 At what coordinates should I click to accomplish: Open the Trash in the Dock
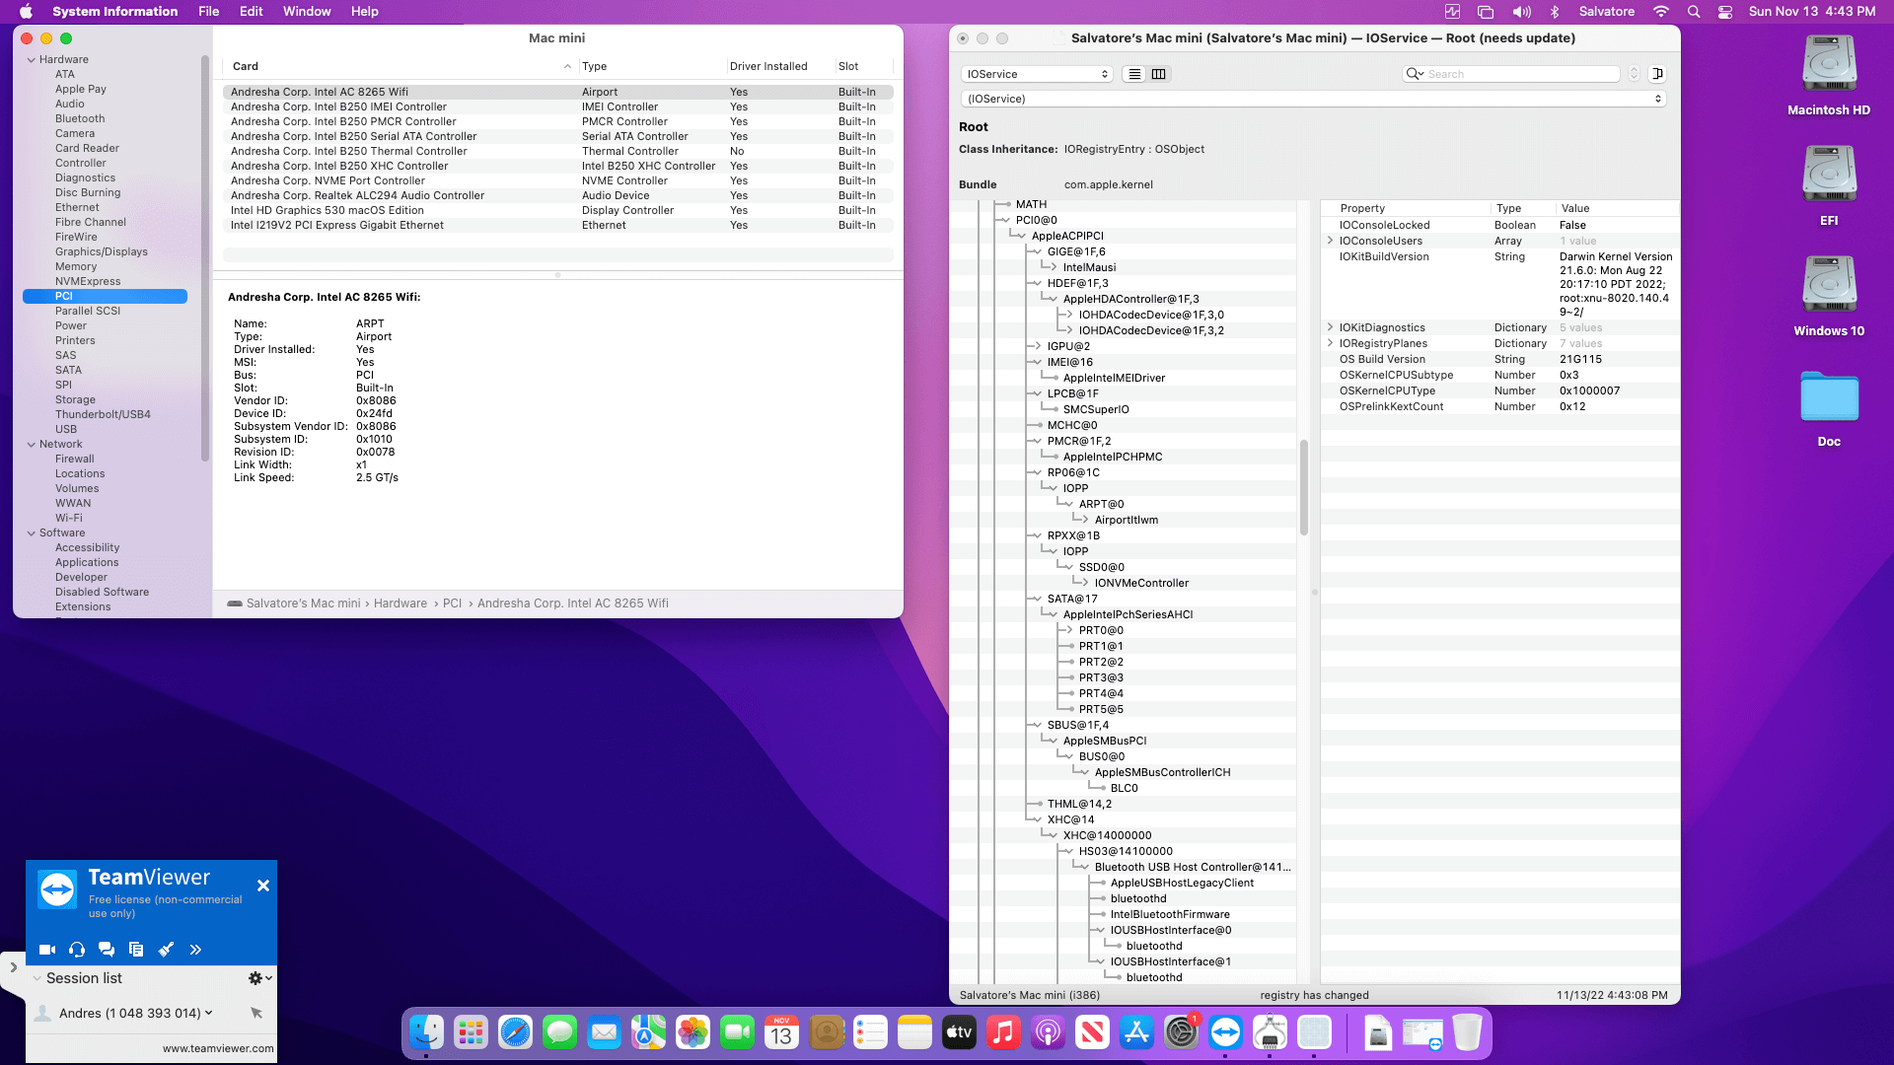1467,1032
